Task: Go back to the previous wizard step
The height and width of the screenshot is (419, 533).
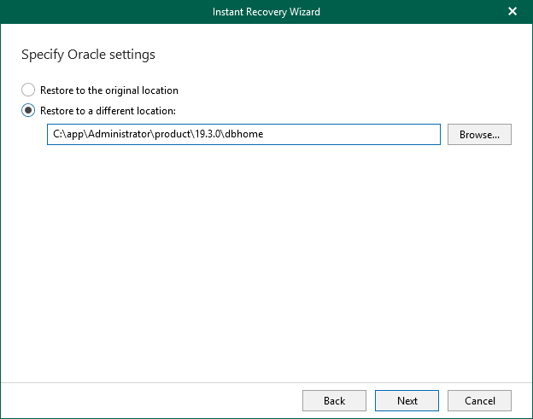Action: click(x=334, y=400)
